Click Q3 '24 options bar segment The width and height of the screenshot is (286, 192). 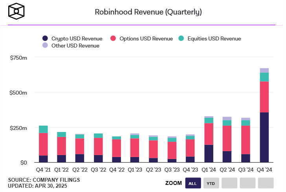(246, 140)
